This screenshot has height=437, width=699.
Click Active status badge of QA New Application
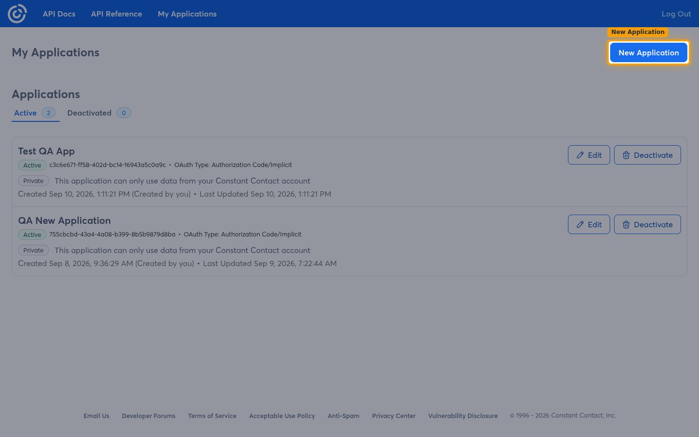click(32, 235)
